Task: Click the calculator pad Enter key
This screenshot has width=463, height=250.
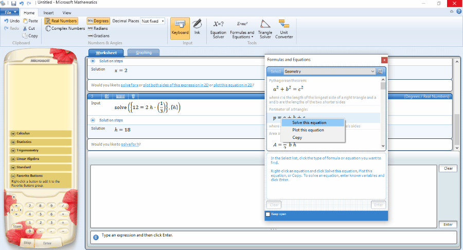Action: pos(47,243)
